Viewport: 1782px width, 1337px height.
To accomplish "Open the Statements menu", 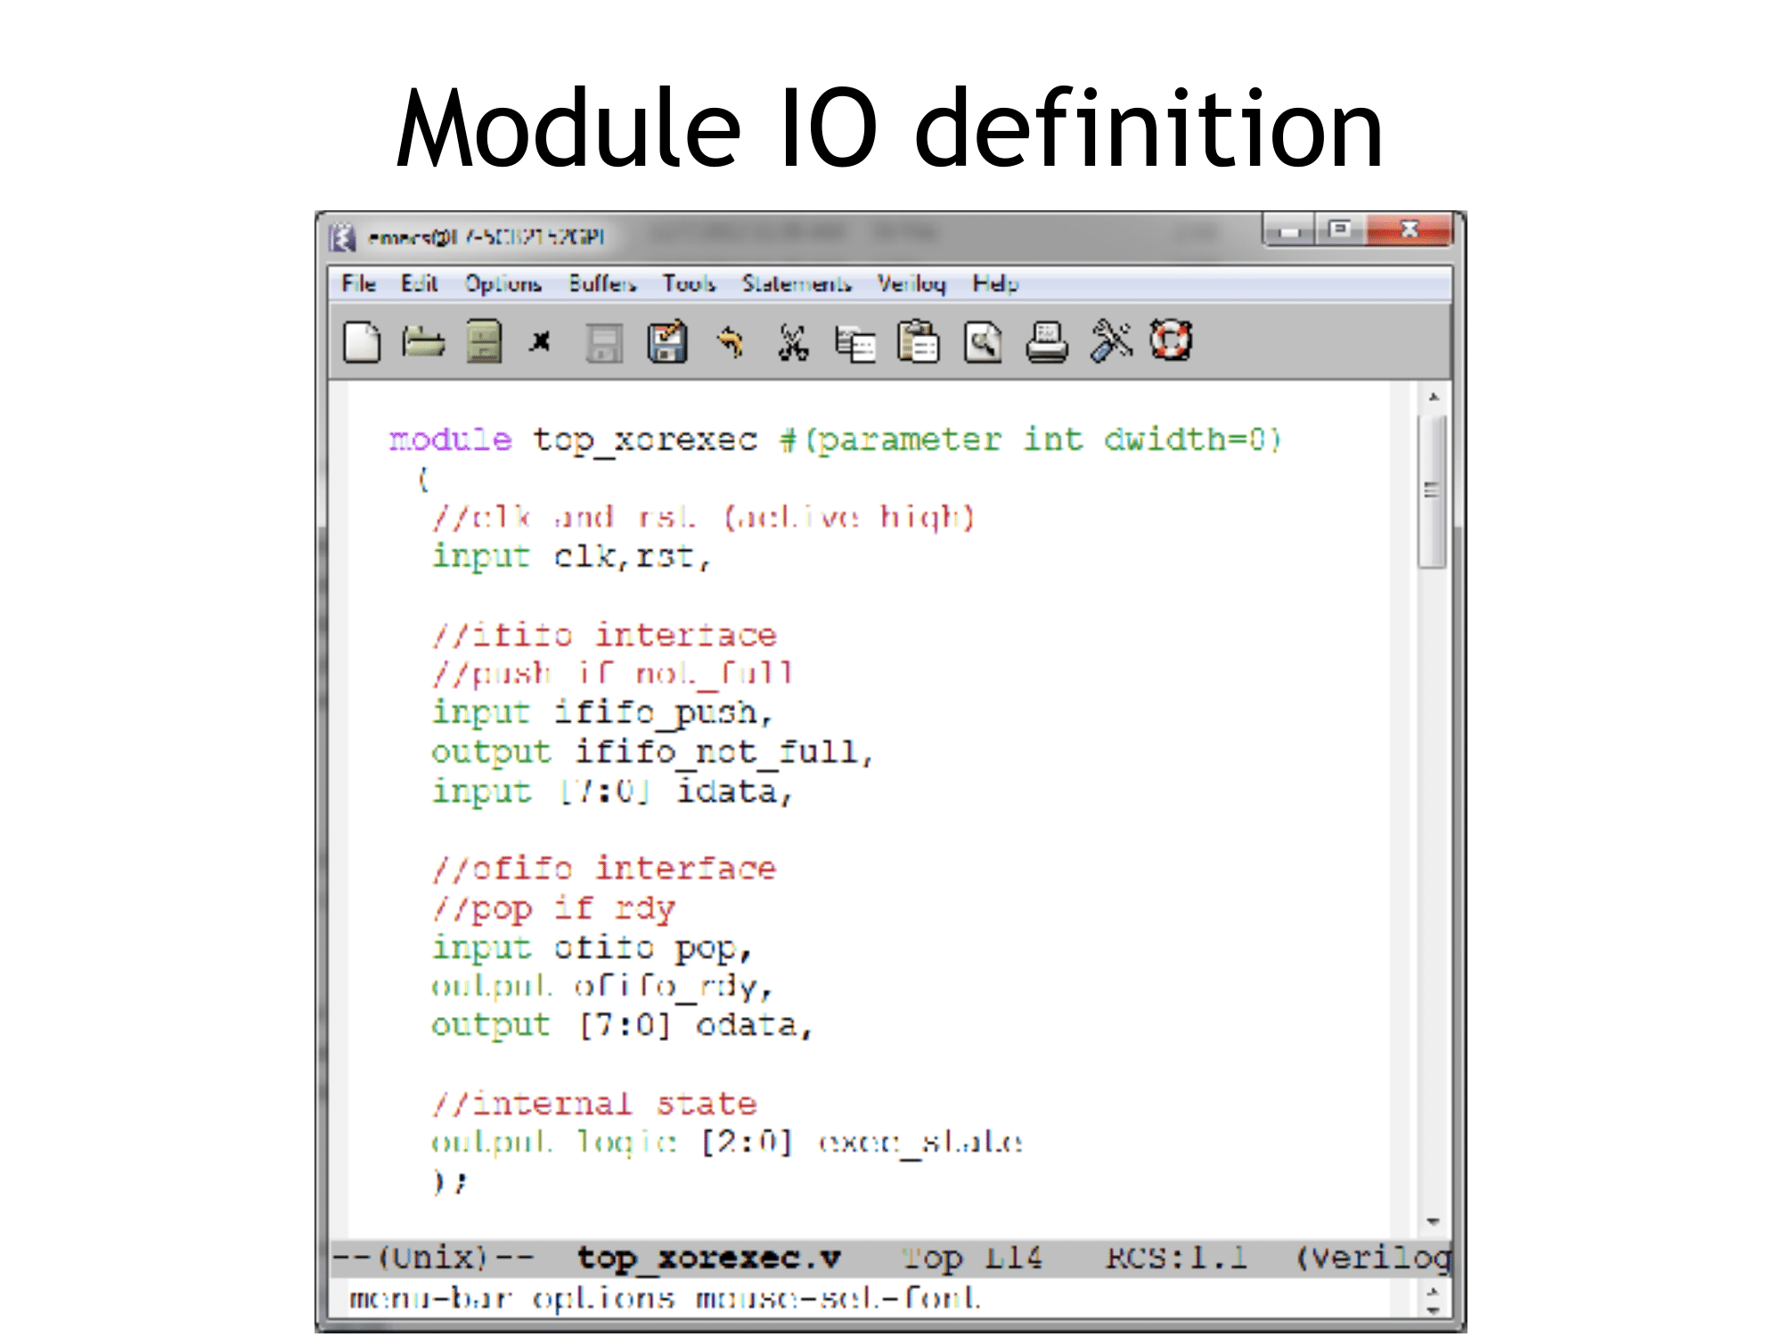I will [797, 283].
